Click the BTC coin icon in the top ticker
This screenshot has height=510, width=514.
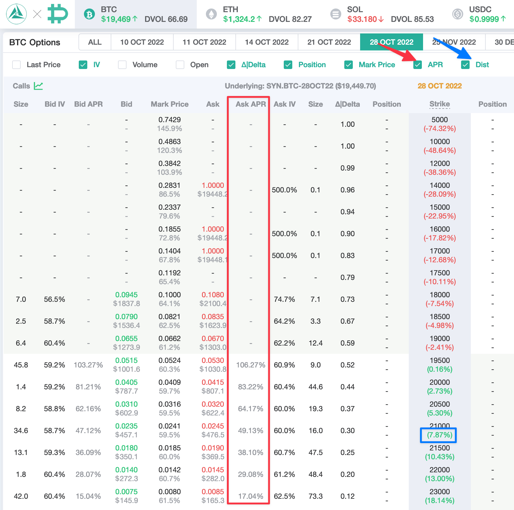click(x=89, y=14)
